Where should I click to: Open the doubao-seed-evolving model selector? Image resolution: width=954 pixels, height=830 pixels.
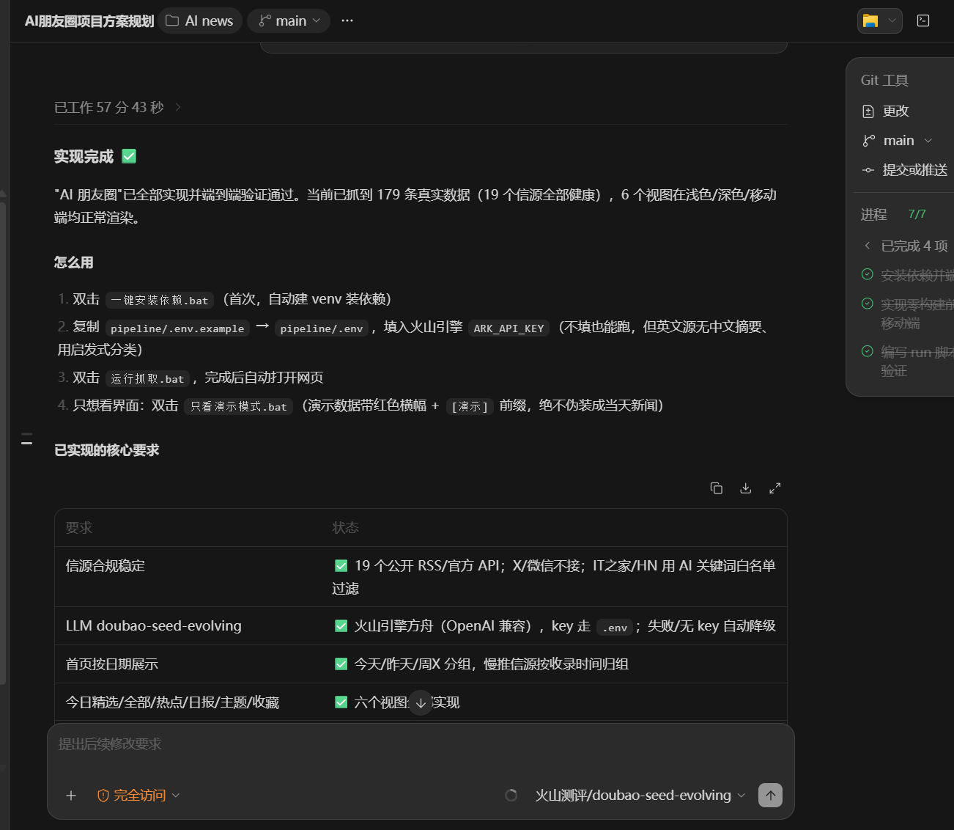click(x=640, y=796)
